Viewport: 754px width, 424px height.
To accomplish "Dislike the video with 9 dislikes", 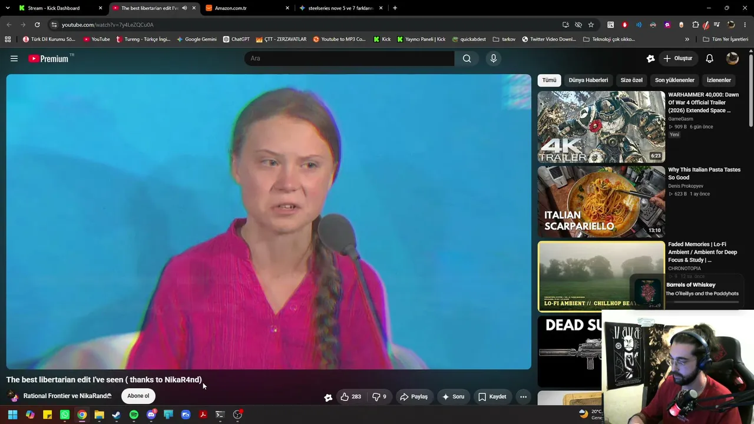I will 379,397.
